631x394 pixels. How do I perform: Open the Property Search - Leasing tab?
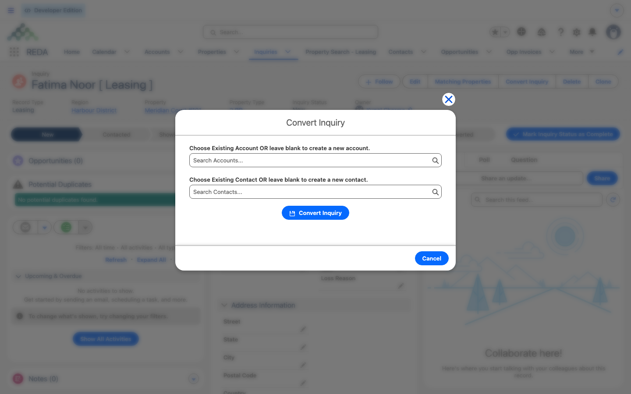(x=340, y=52)
